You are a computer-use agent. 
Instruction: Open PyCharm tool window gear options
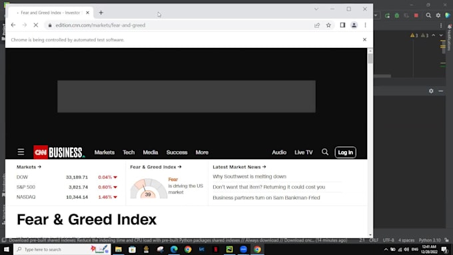[x=431, y=91]
